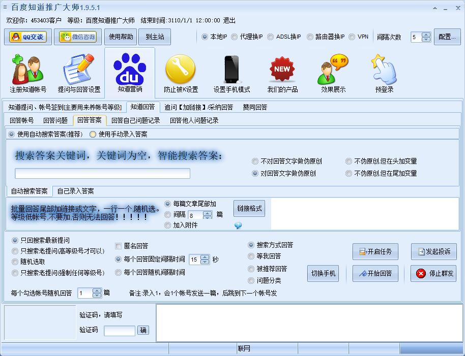Click the blue chat bubble help icon
This screenshot has width=465, height=356.
pos(238,225)
